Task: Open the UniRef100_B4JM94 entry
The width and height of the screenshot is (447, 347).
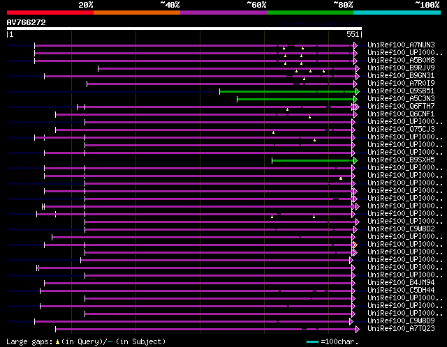Action: pos(401,283)
